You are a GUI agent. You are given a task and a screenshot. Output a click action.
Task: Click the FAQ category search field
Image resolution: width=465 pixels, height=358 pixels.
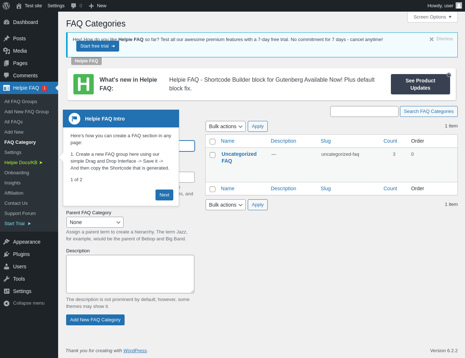(x=364, y=111)
